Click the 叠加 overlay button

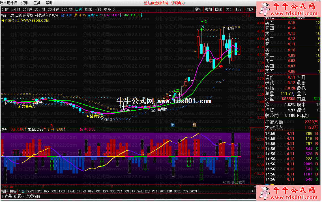[208, 9]
